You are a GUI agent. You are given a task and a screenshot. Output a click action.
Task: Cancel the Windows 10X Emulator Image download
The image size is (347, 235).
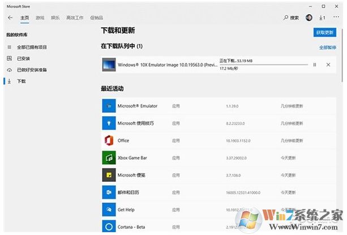[x=328, y=65]
